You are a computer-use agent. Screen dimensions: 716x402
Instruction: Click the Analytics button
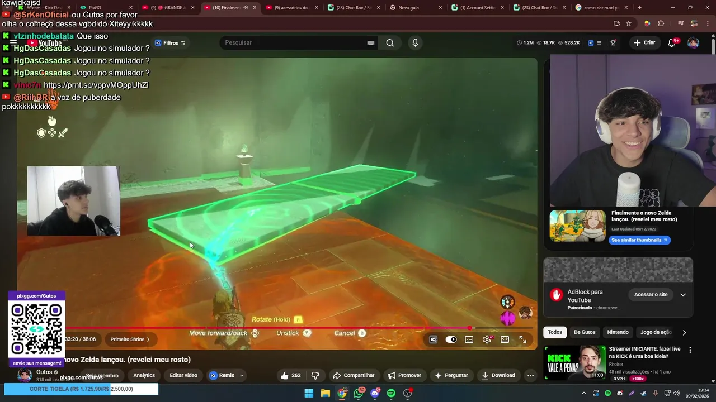[x=144, y=375]
